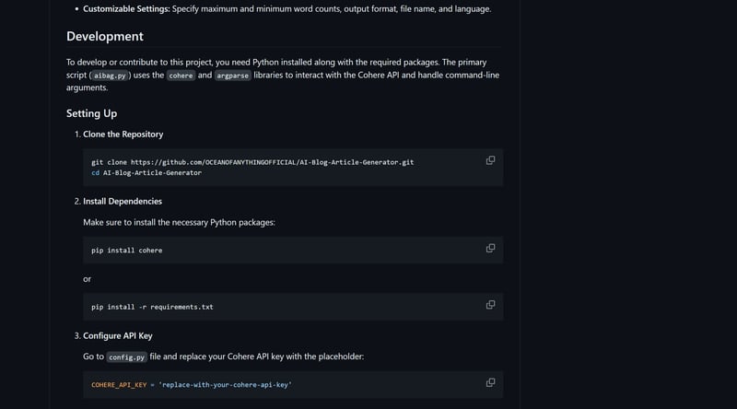Screen dimensions: 737x409
Task: Copy the pip install cohere command
Action: point(490,248)
